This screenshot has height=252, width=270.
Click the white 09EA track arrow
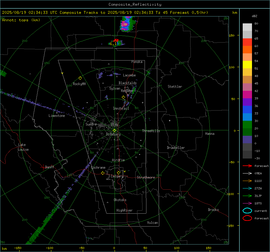[x=247, y=173]
